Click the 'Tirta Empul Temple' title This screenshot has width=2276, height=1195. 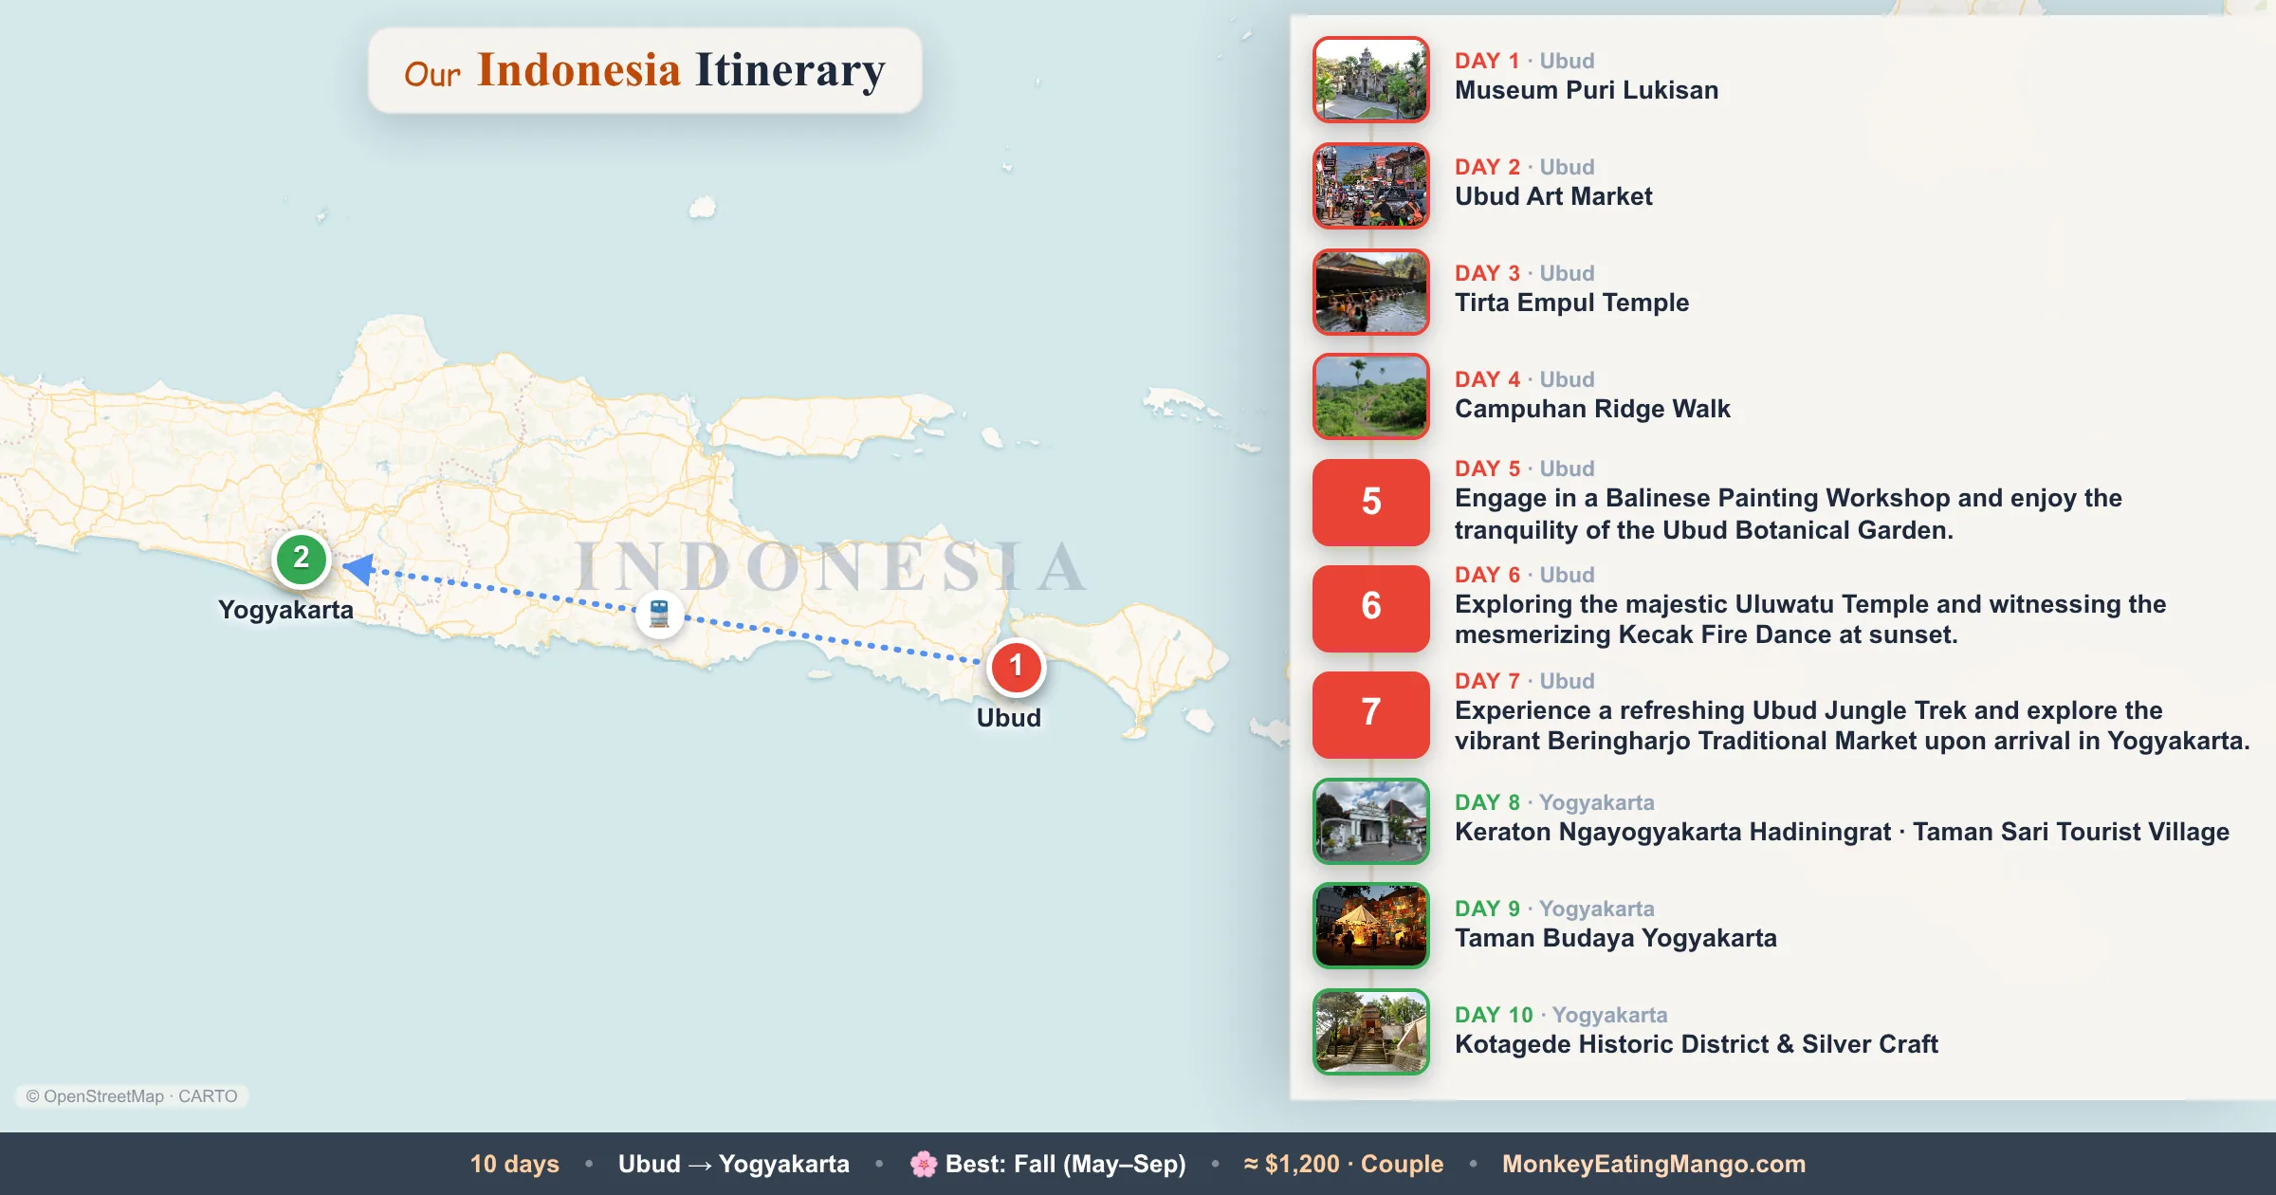coord(1571,303)
